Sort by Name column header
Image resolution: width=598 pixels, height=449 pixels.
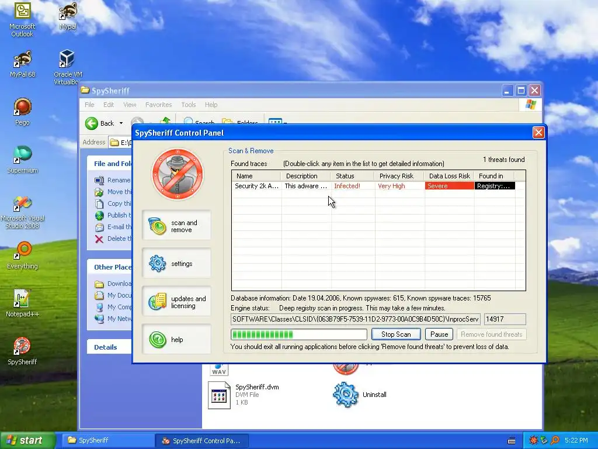256,176
